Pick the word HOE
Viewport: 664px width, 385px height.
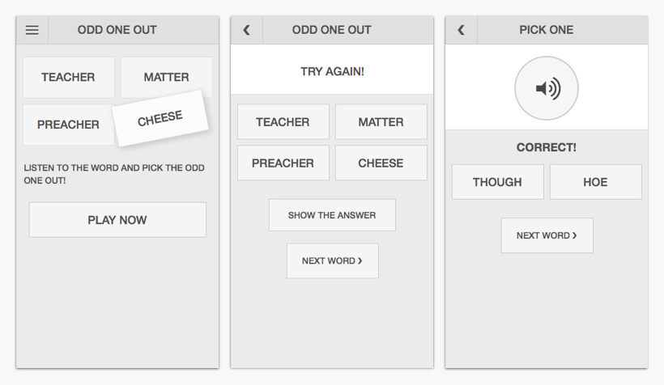[x=595, y=182]
